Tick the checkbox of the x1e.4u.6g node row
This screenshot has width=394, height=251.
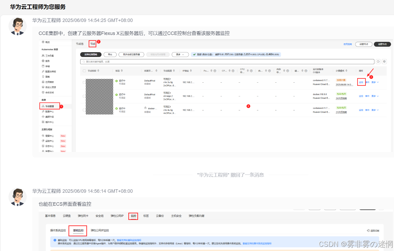point(84,110)
